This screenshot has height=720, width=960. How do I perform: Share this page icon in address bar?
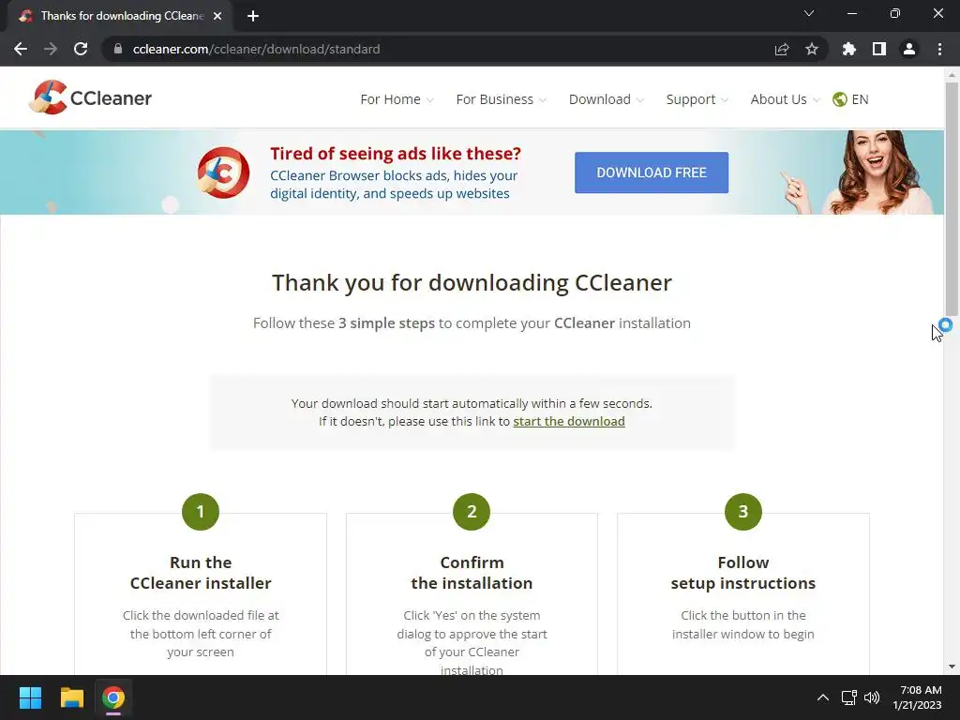click(782, 49)
